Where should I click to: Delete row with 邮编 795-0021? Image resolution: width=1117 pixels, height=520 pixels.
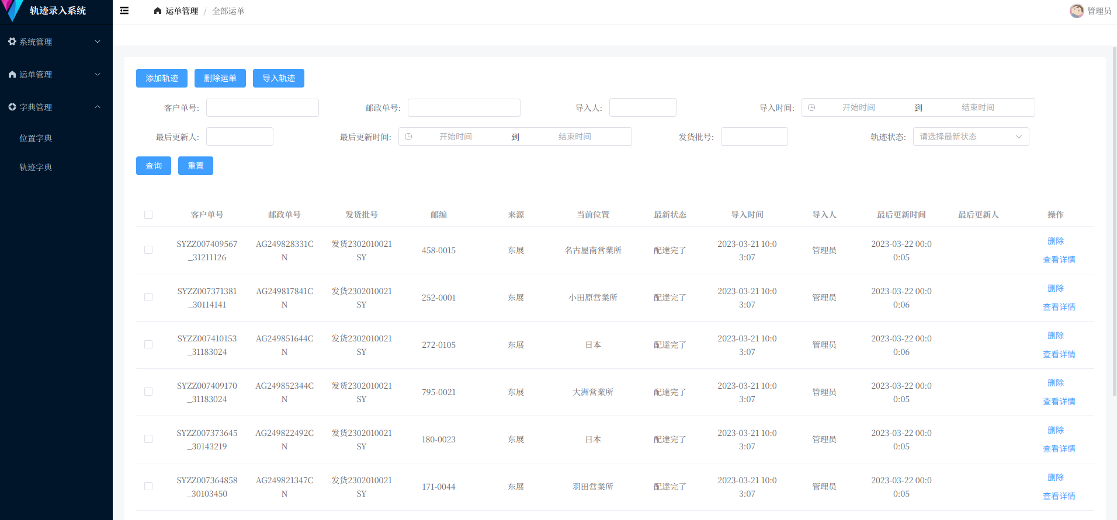[x=1056, y=383]
